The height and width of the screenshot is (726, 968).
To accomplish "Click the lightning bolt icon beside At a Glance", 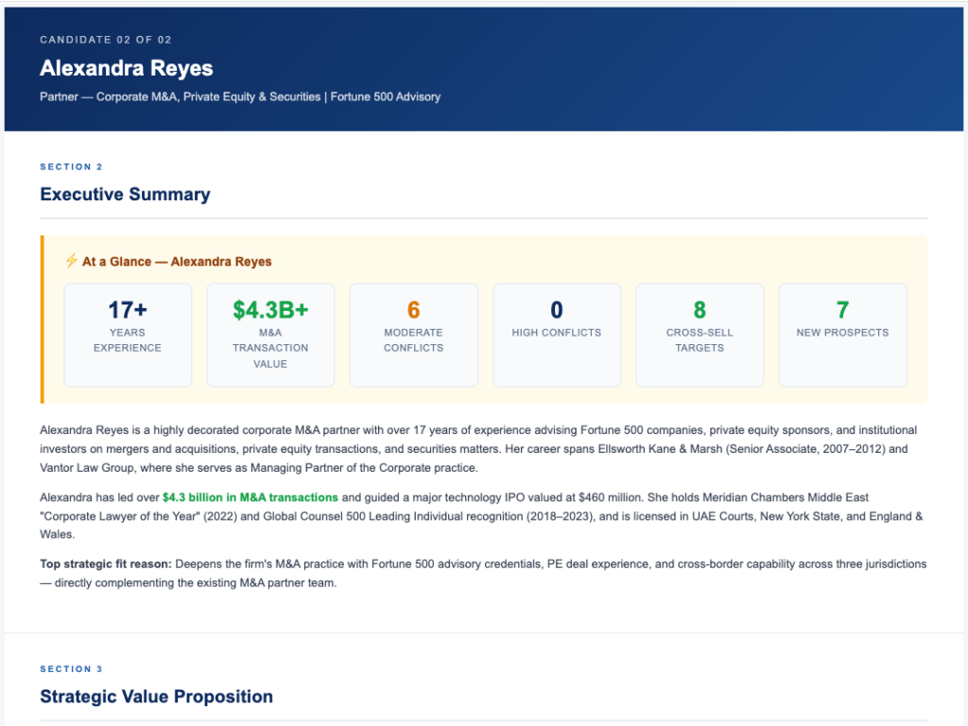I will (x=72, y=261).
